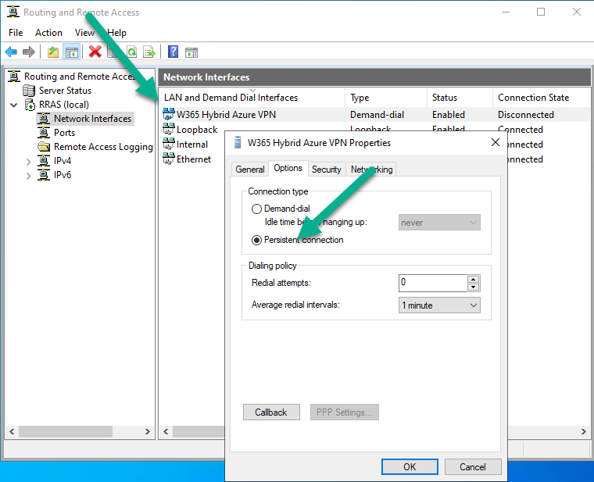Click the blue Help question mark icon

click(174, 52)
